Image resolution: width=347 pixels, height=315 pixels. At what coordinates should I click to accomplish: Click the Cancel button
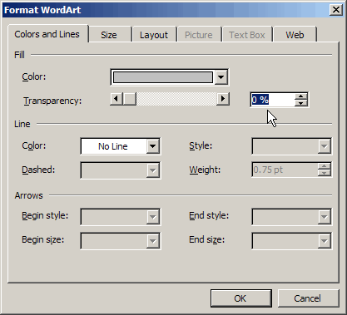(x=308, y=298)
